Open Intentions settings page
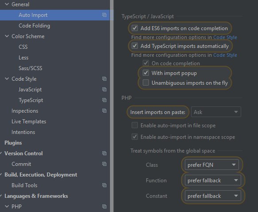Viewport: 258px width, 212px height. (x=23, y=132)
